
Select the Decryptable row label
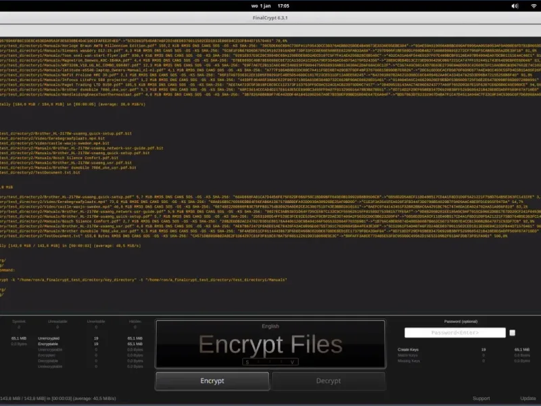click(48, 361)
